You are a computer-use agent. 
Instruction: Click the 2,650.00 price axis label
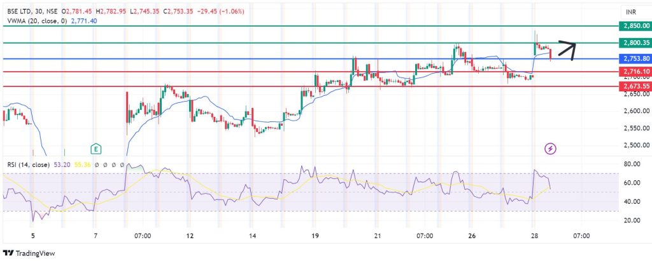click(x=636, y=94)
